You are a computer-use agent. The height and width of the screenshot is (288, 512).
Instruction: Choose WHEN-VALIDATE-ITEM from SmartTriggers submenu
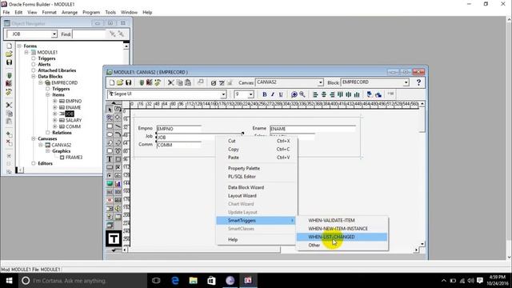[342, 221]
